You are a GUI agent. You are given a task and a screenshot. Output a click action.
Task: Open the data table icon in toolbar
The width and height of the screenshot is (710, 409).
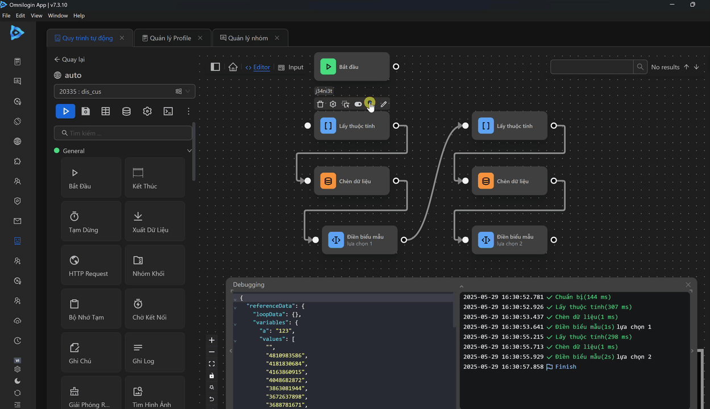tap(106, 111)
